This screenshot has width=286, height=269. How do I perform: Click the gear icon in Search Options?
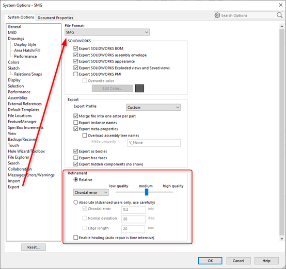point(217,15)
